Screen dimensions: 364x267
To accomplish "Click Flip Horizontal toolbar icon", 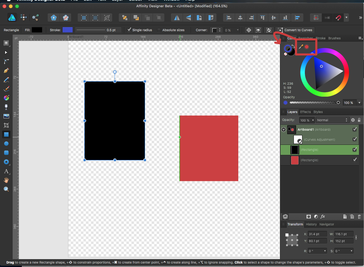I will [x=177, y=18].
